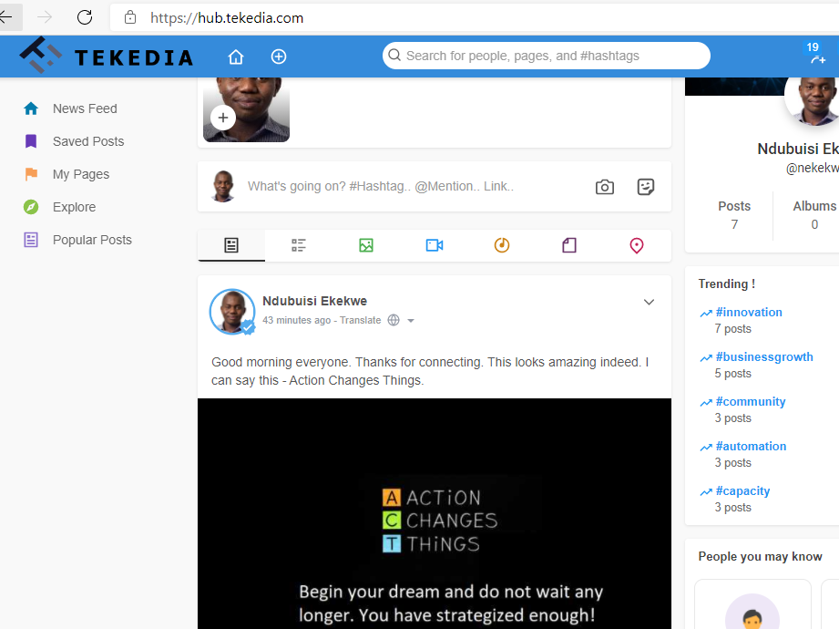Screen dimensions: 839x629
Task: Open post privacy globe dropdown
Action: 401,321
